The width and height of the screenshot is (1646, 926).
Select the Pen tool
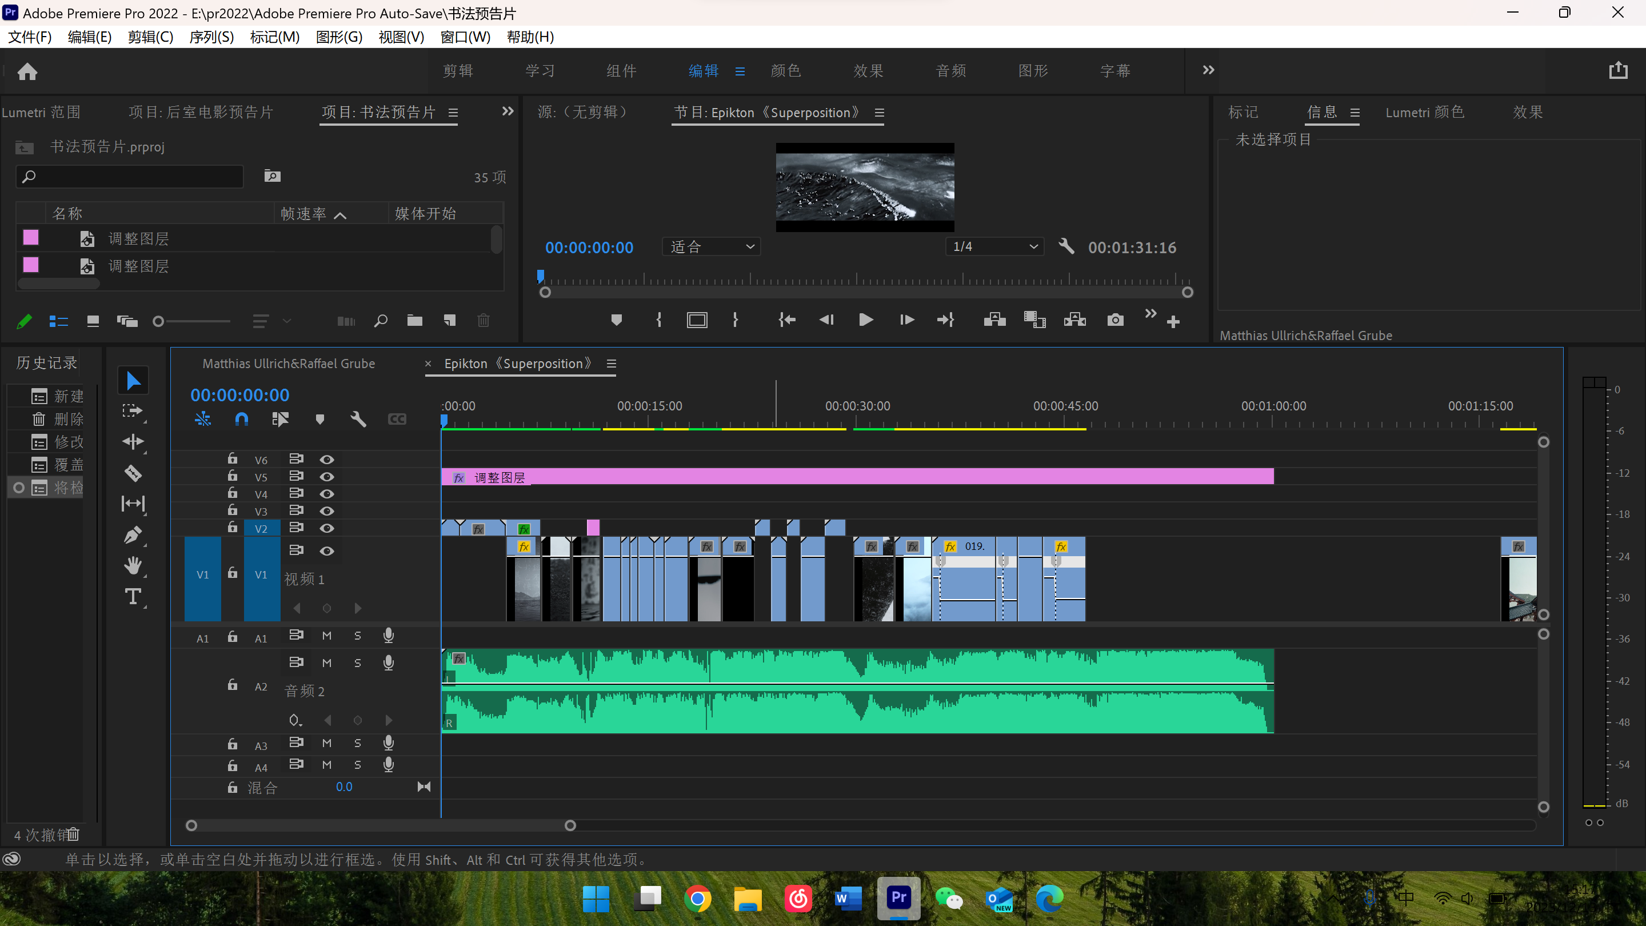(133, 534)
